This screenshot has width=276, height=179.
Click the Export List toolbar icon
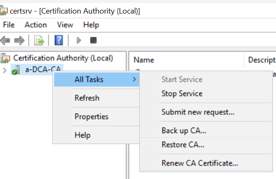(x=39, y=40)
